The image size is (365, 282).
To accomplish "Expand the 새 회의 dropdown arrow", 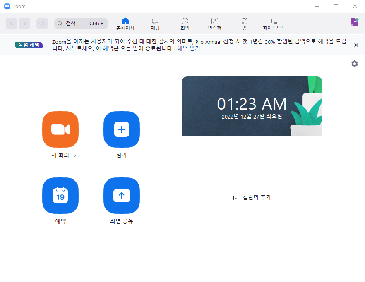I will click(x=74, y=156).
